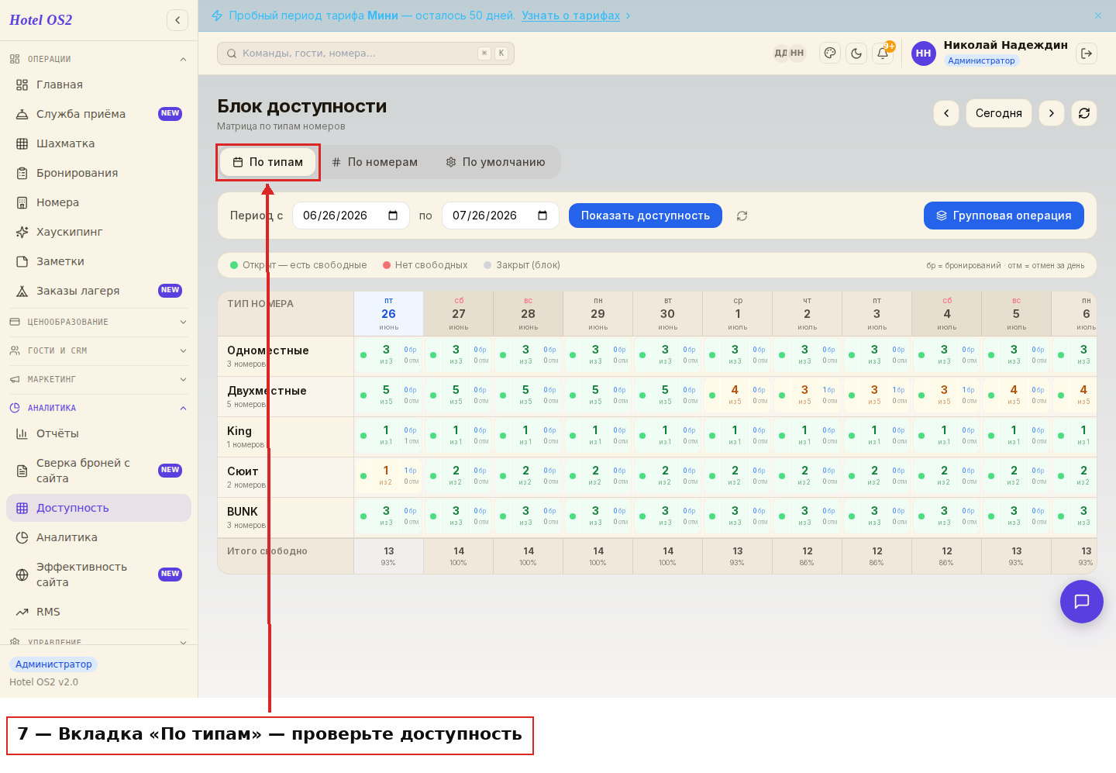Image resolution: width=1116 pixels, height=773 pixels.
Task: Collapse the АНАЛИТИКА section
Action: coord(98,408)
